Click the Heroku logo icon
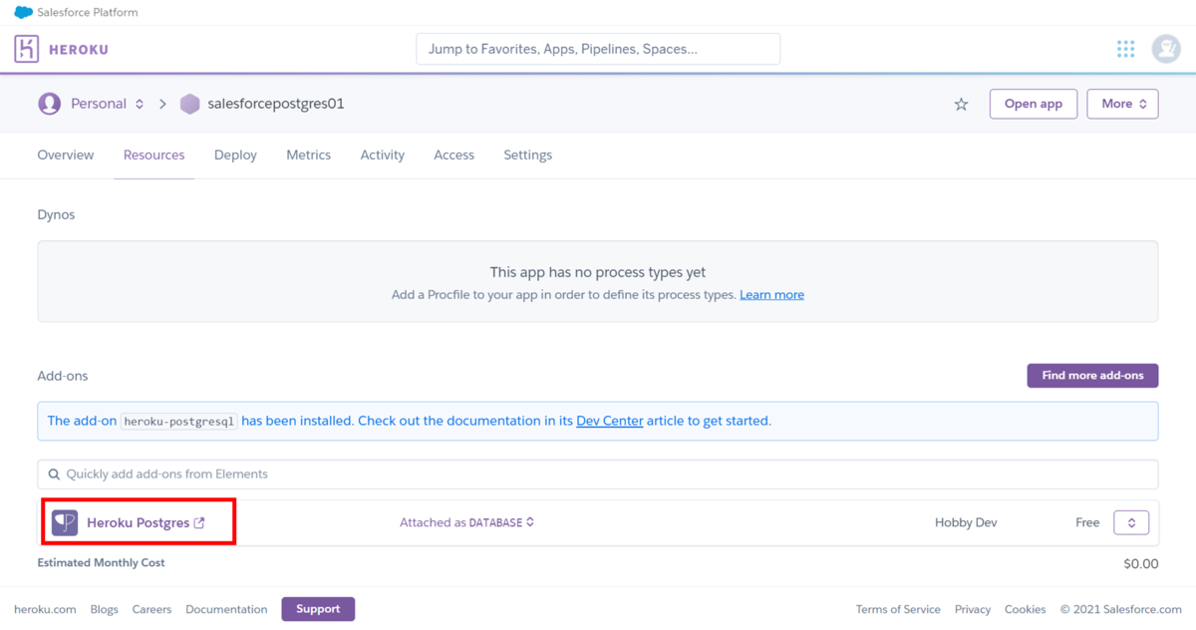Image resolution: width=1196 pixels, height=630 pixels. click(27, 49)
